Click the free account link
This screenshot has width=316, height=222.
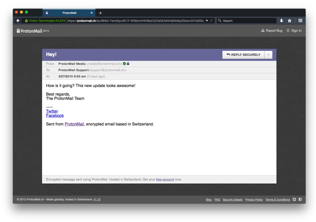(165, 179)
